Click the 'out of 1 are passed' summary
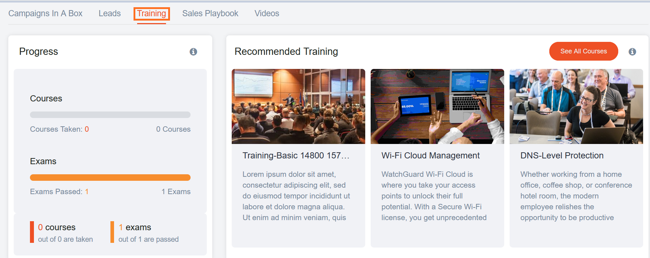Image resolution: width=650 pixels, height=258 pixels. [148, 239]
